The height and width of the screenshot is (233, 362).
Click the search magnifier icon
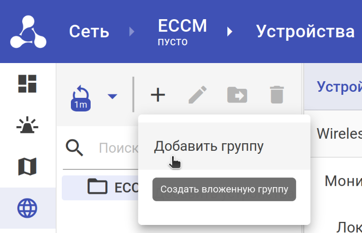coord(75,148)
